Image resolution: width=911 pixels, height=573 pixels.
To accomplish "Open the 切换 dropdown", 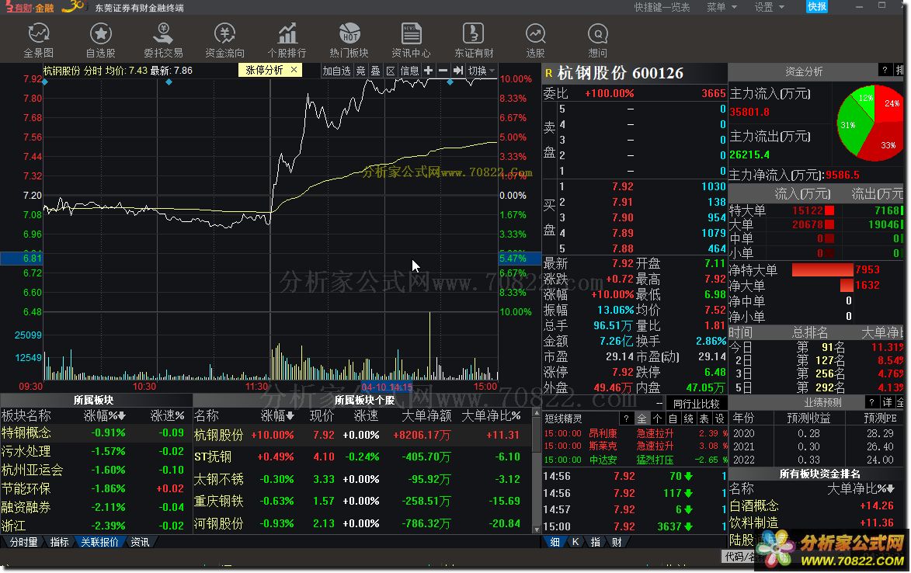I will pos(482,71).
